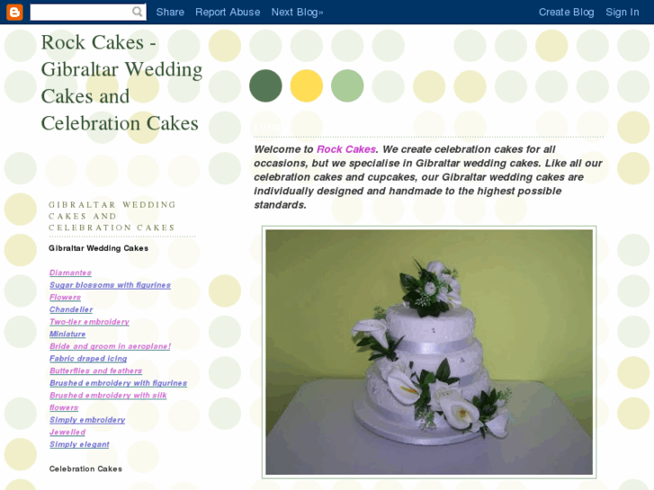The width and height of the screenshot is (654, 490).
Task: Open the Share menu in navbar
Action: 170,12
